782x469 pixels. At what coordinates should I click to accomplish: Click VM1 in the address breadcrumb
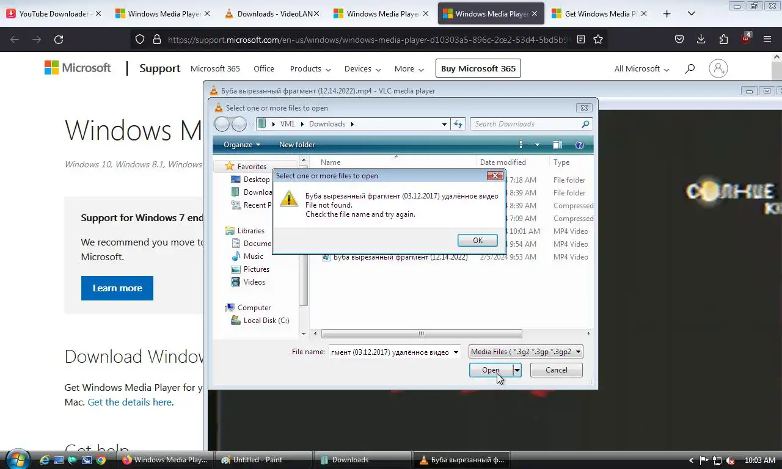point(287,124)
